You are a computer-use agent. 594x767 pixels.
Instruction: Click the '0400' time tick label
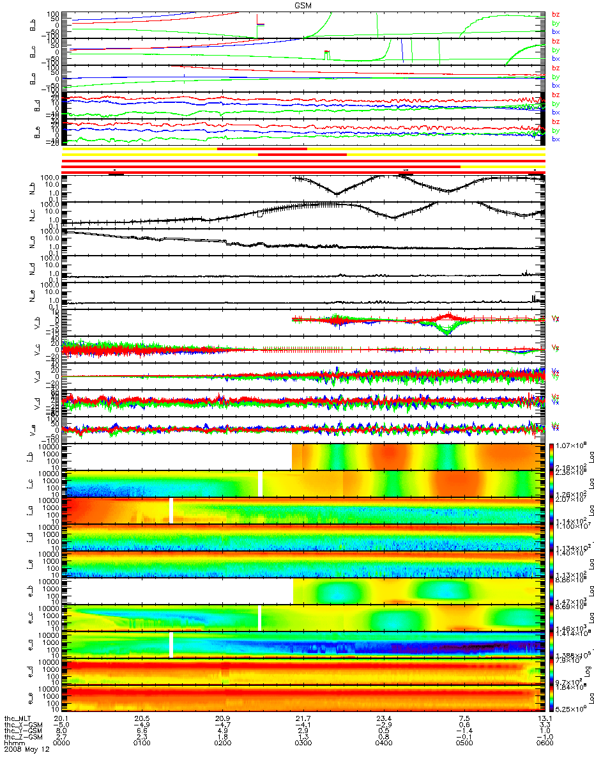[x=383, y=741]
